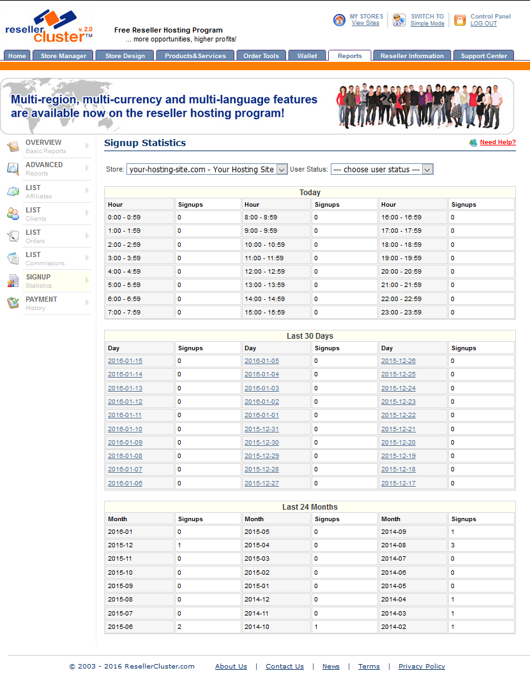Open the 2016-01-15 day link
The width and height of the screenshot is (530, 680).
tap(125, 361)
